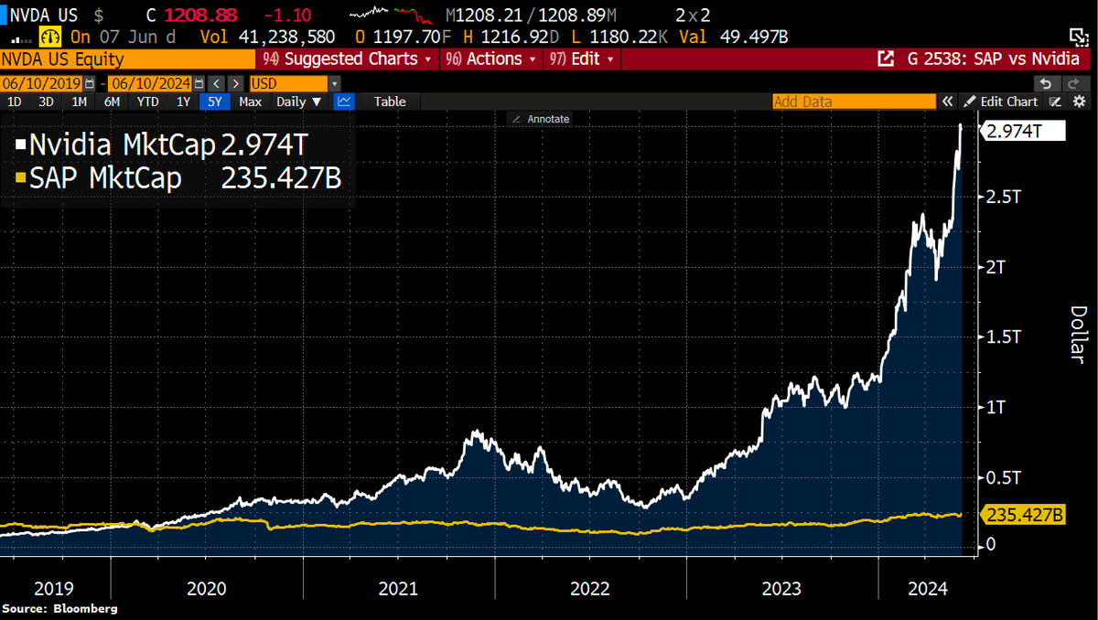Select the 1Y range tab

[x=183, y=102]
